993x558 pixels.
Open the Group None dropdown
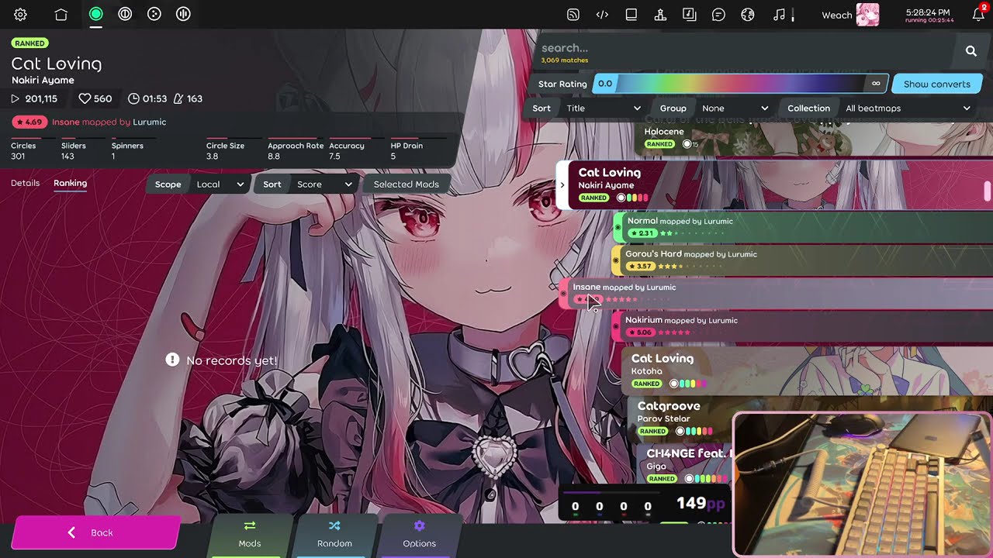[714, 108]
